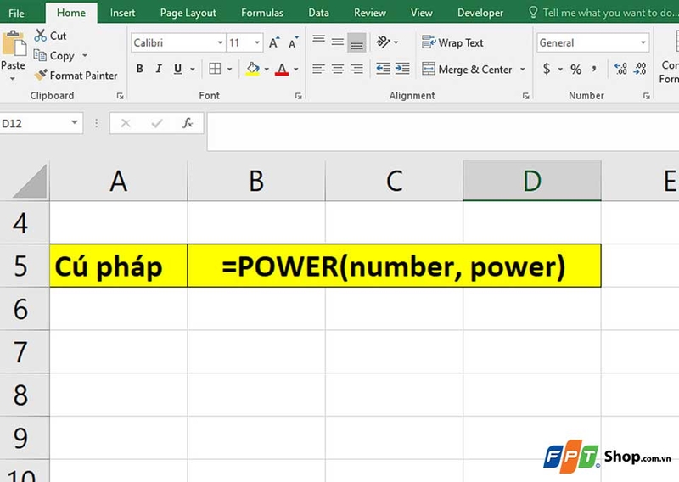
Task: Select Middle Align icon
Action: click(x=338, y=42)
